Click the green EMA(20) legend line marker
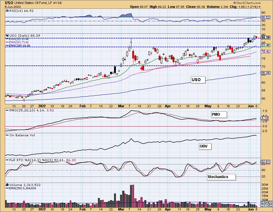 pos(7,39)
